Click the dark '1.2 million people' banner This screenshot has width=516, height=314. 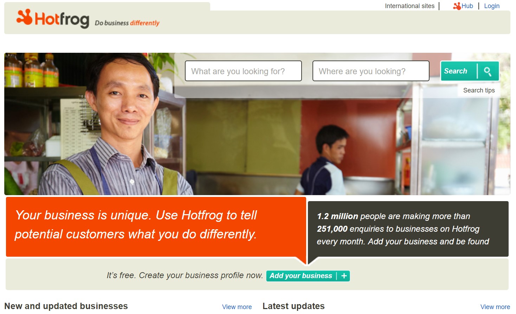click(x=408, y=229)
